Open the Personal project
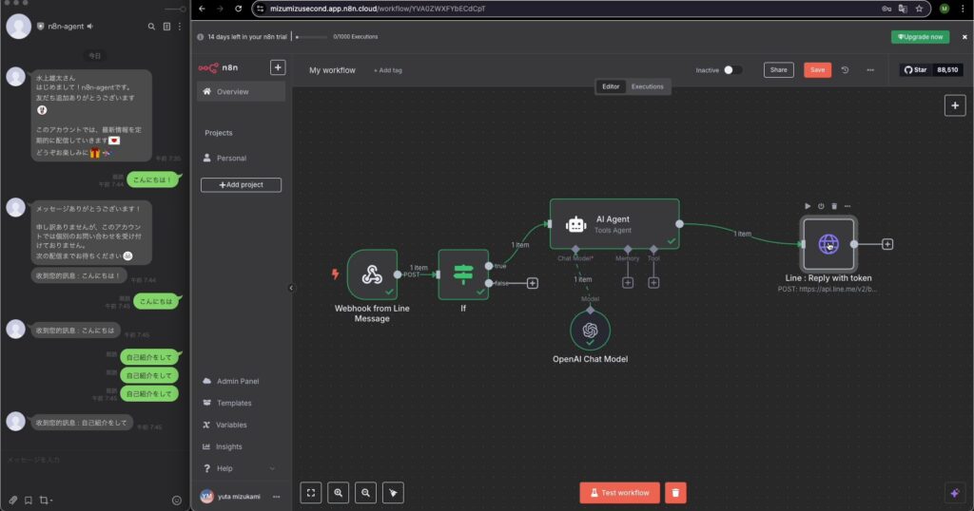Viewport: 974px width, 511px height. 241,158
